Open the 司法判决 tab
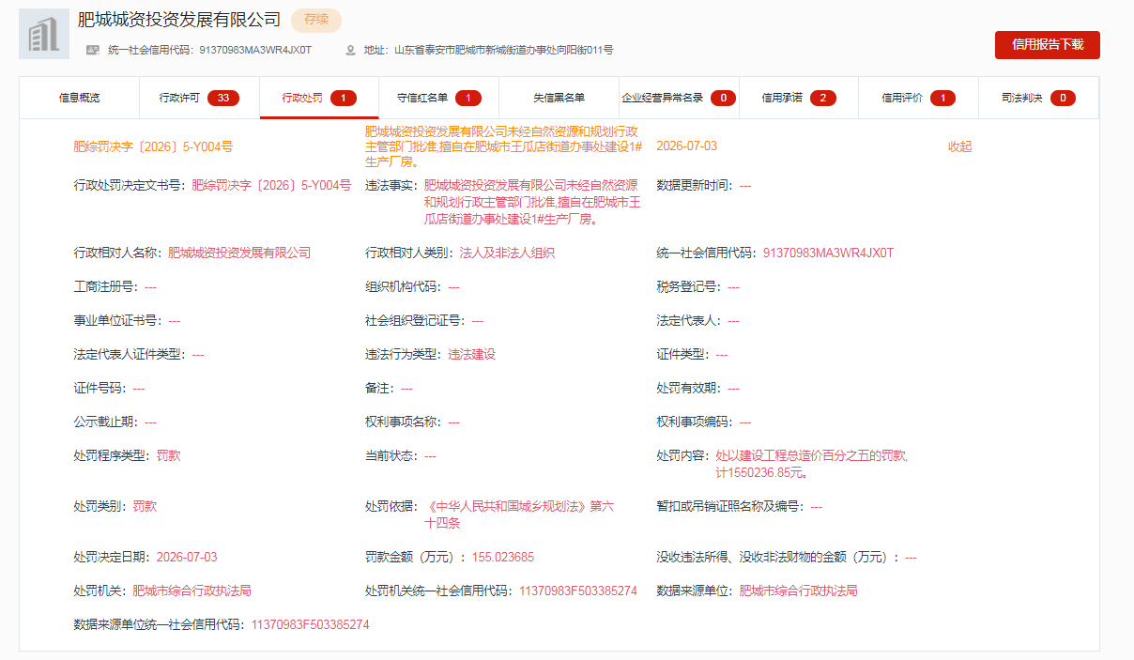The height and width of the screenshot is (660, 1134). 1038,98
